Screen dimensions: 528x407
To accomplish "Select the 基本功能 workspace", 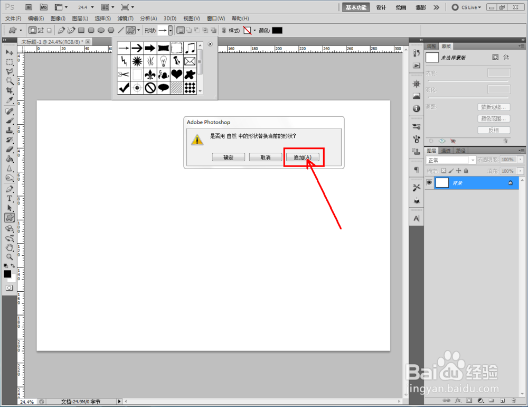I will tap(356, 7).
